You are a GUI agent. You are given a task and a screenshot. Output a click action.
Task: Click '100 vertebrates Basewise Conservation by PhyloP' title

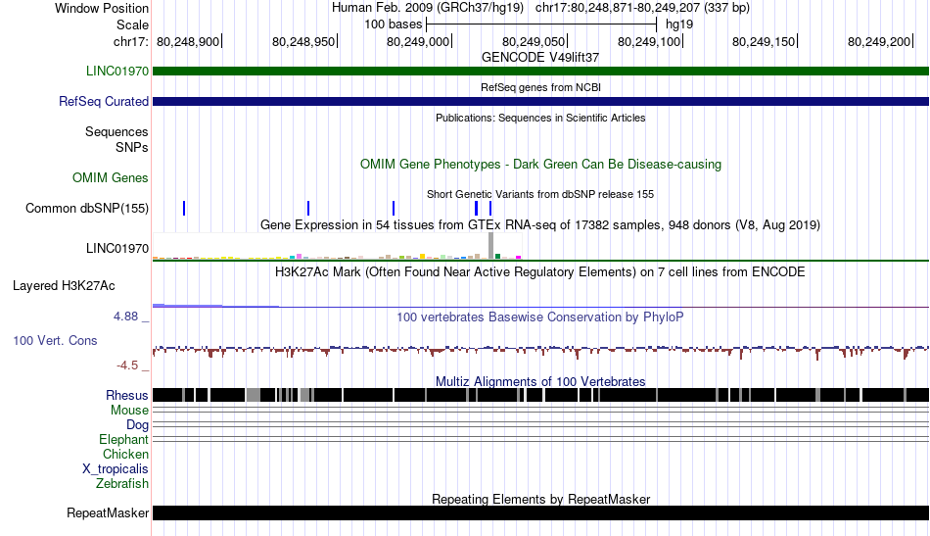tap(540, 317)
